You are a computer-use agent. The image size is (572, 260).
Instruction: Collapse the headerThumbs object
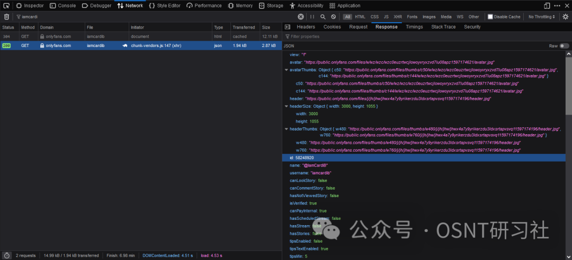[x=287, y=129]
